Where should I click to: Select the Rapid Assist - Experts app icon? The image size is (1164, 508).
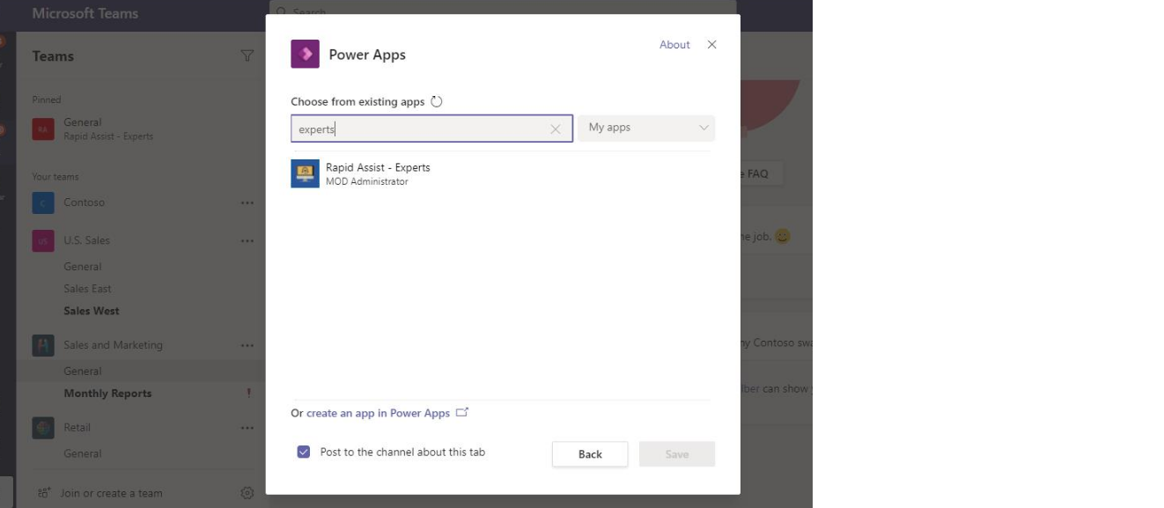click(305, 173)
